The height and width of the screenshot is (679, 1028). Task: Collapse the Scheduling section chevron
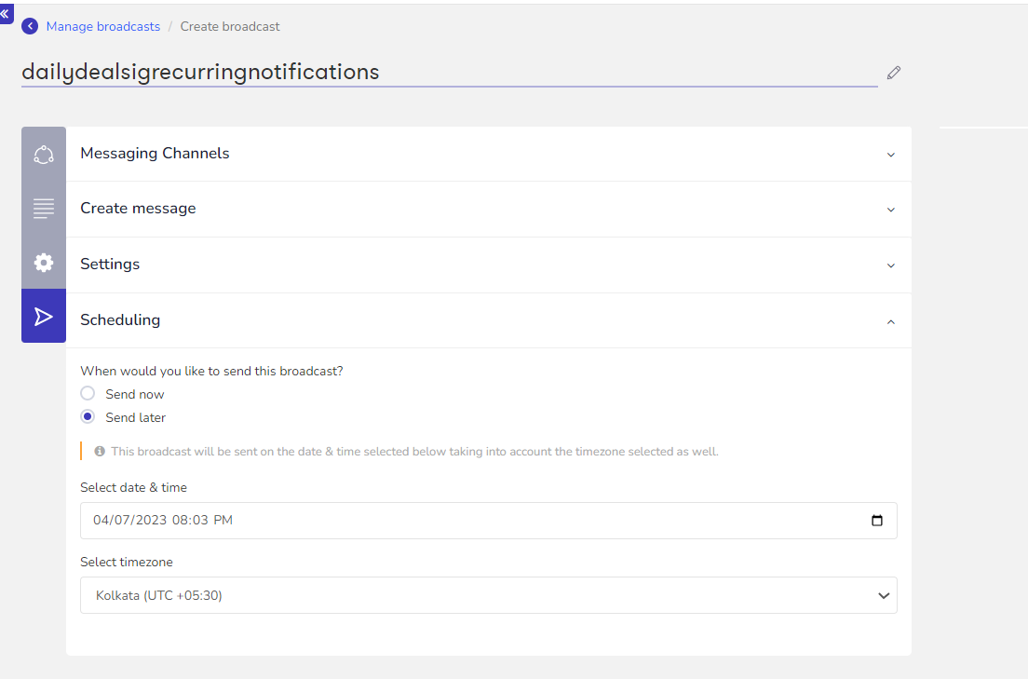click(x=891, y=321)
